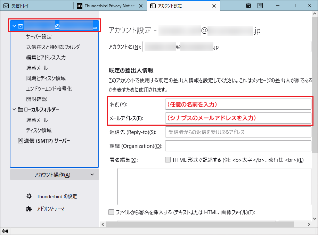318x235 pixels.
Task: Collapse the mail account tree node
Action: tap(14, 26)
